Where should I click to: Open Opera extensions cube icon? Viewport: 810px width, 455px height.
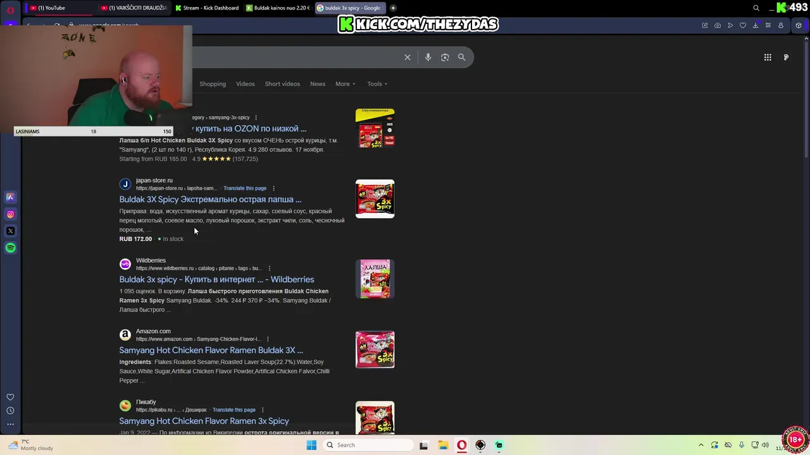(x=799, y=25)
